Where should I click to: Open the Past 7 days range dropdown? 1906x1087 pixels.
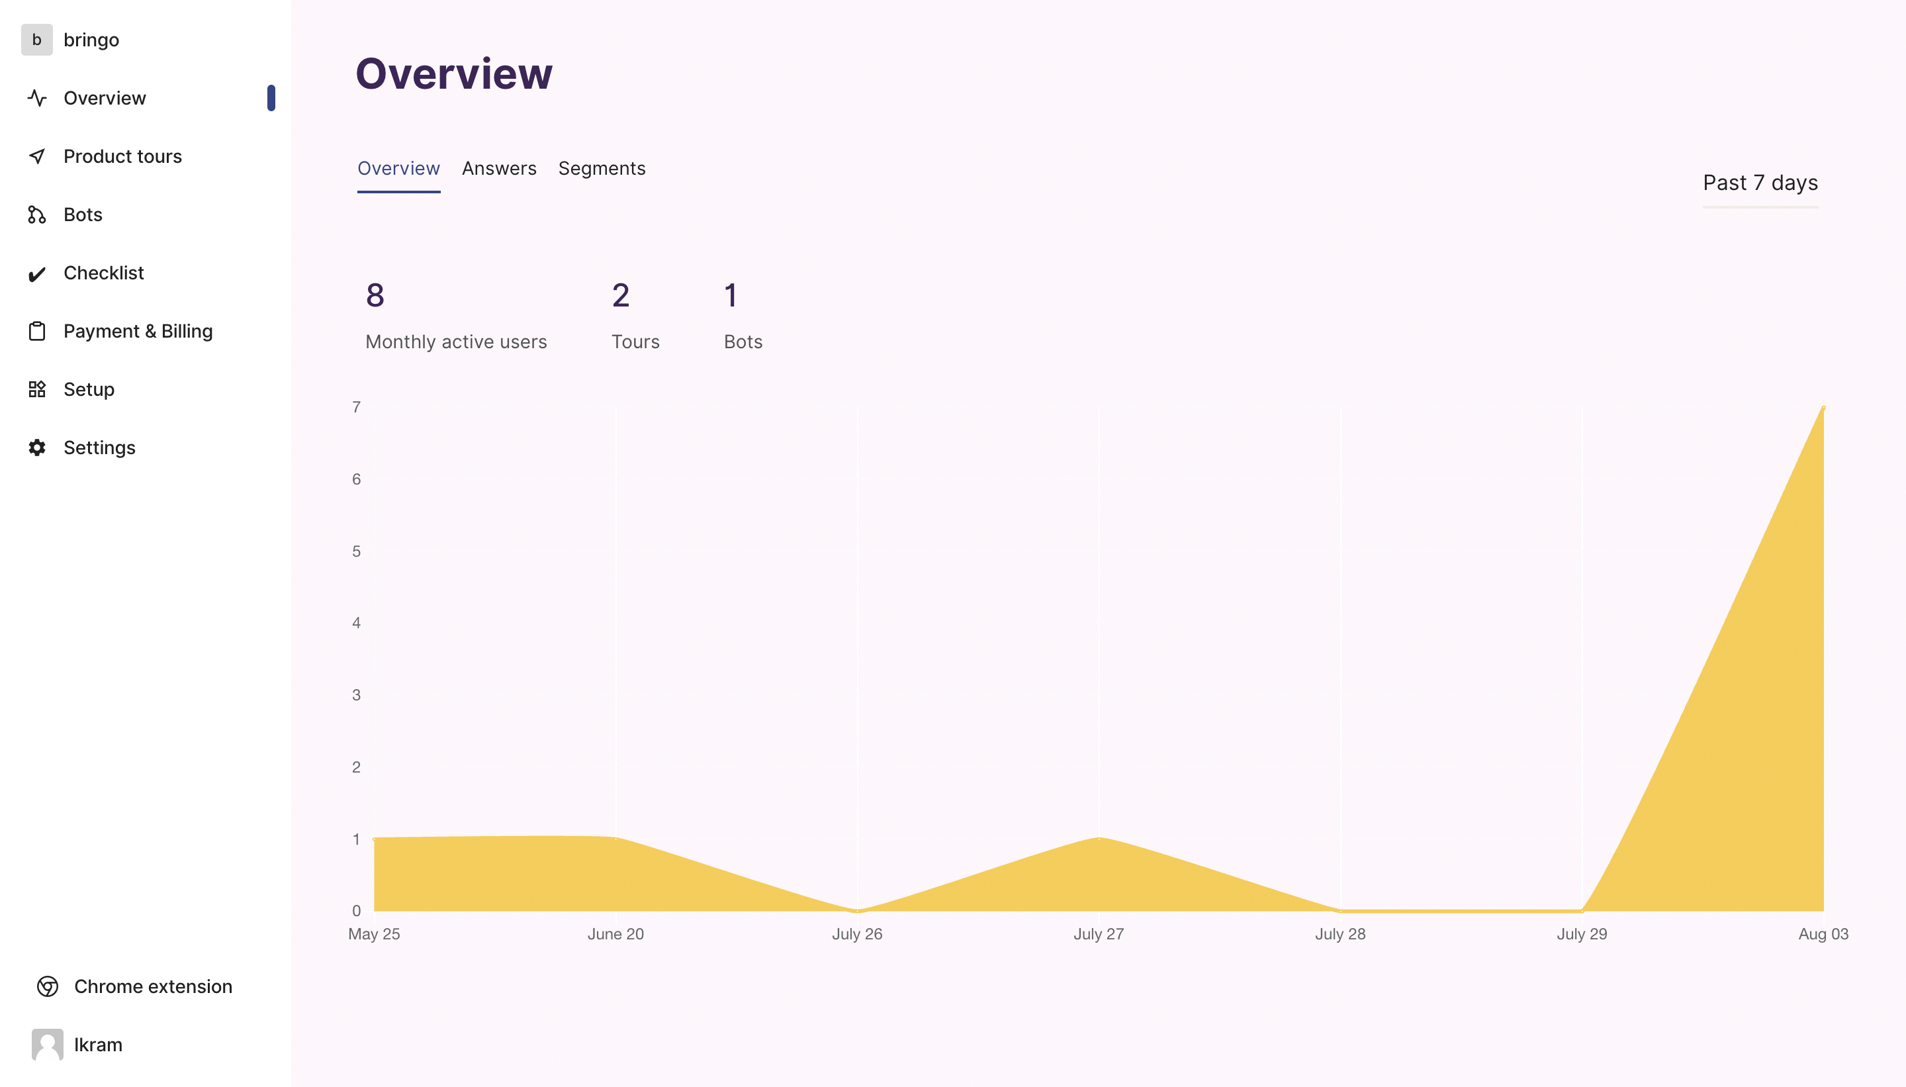click(1760, 183)
